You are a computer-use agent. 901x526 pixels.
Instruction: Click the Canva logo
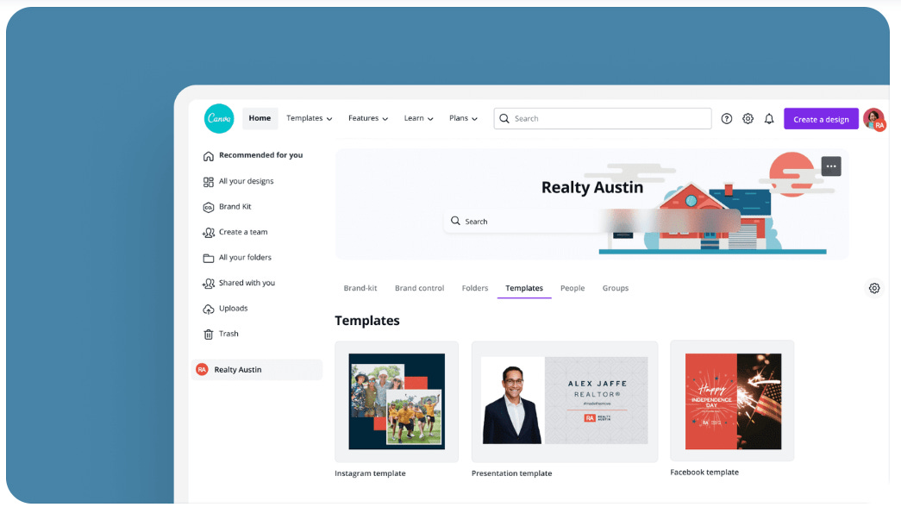219,118
